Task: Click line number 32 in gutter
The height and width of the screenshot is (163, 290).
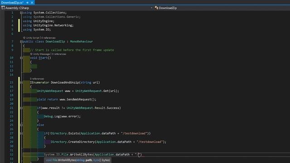Action: pos(11,154)
